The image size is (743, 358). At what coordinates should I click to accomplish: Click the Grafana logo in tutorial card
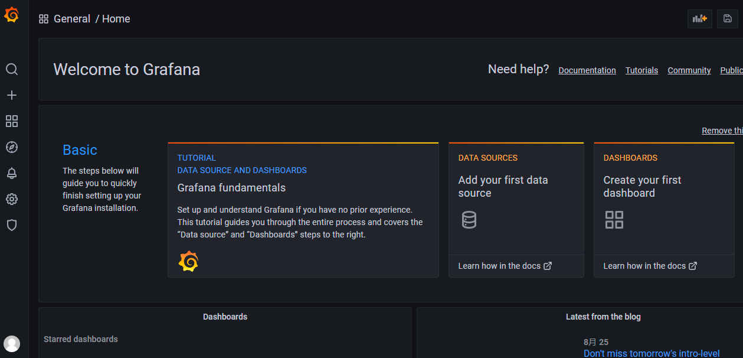tap(188, 261)
